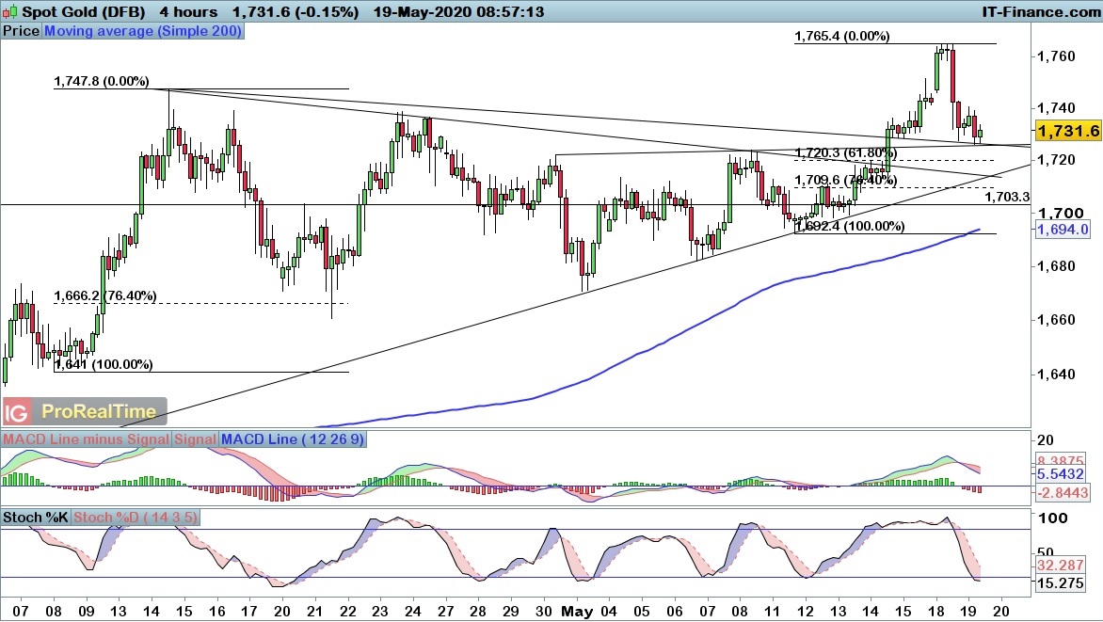Select the Price legend label

pyautogui.click(x=21, y=31)
